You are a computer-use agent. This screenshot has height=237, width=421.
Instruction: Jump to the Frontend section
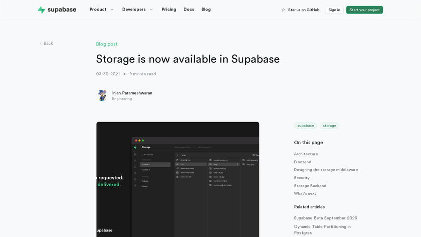tap(303, 162)
